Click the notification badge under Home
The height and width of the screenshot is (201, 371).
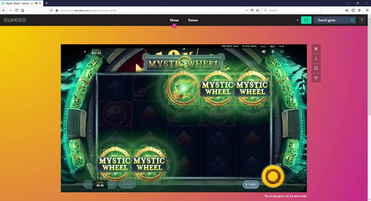point(174,26)
